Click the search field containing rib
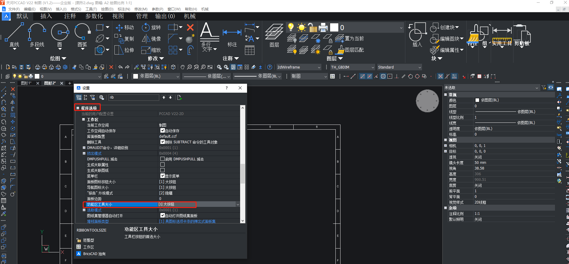This screenshot has height=264, width=569. 134,97
